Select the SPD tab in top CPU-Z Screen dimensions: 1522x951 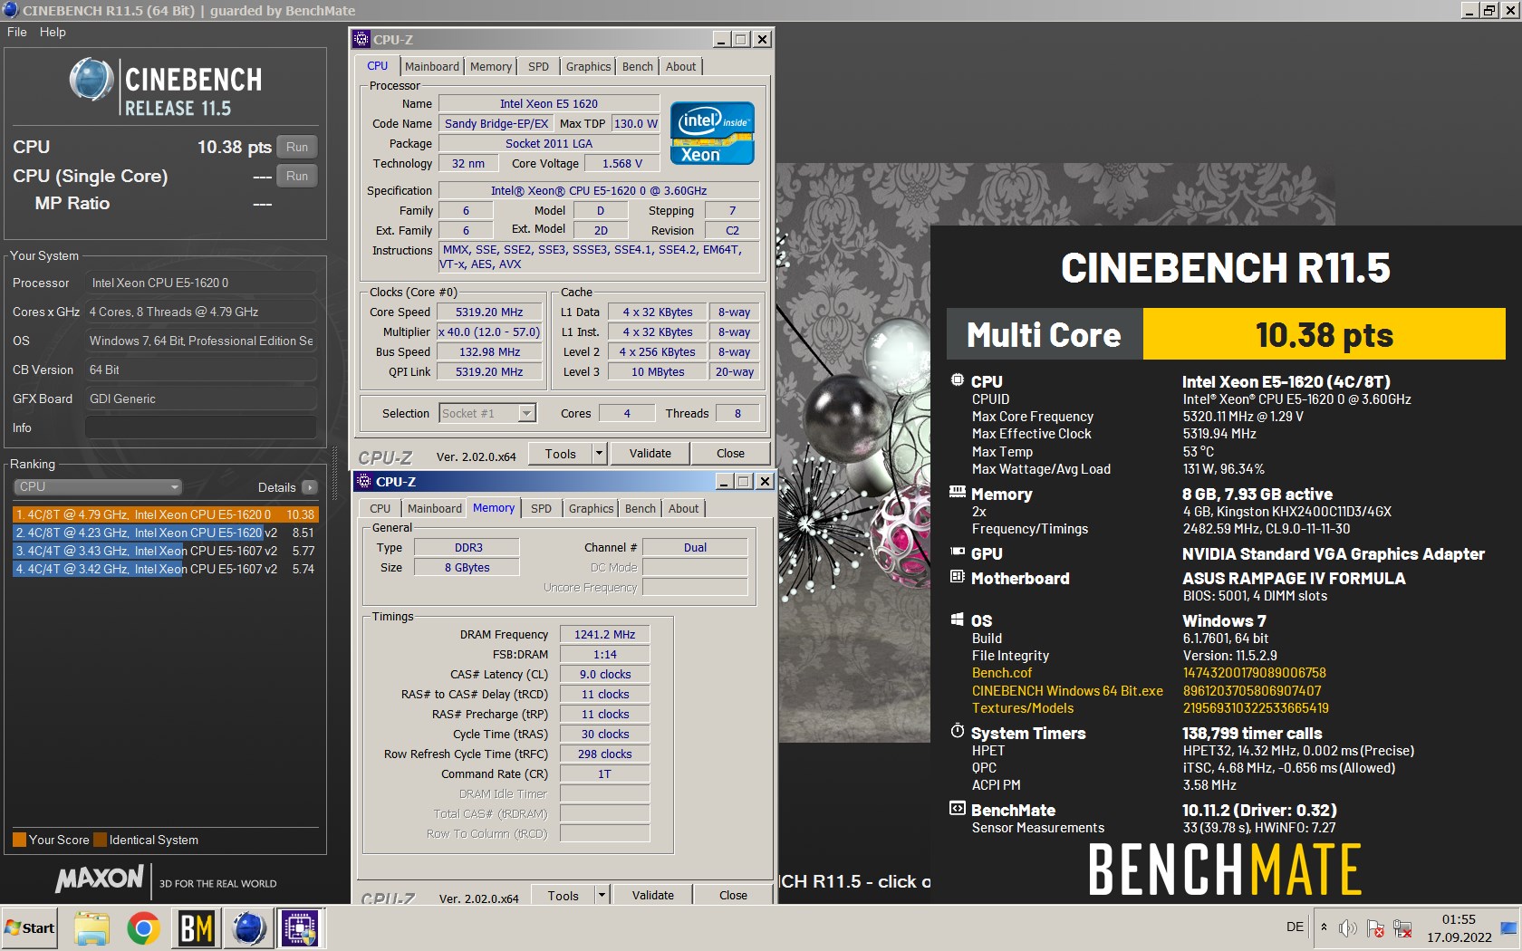tap(538, 67)
